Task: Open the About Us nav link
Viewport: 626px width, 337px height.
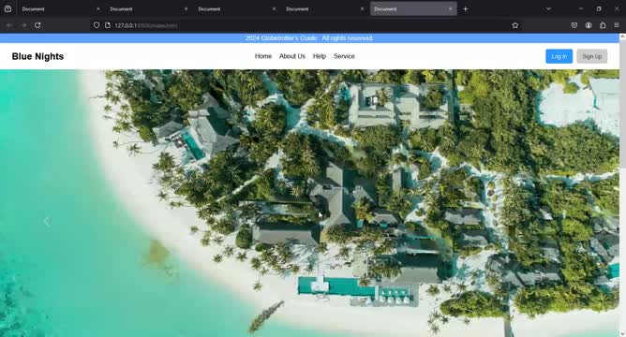Action: point(292,56)
